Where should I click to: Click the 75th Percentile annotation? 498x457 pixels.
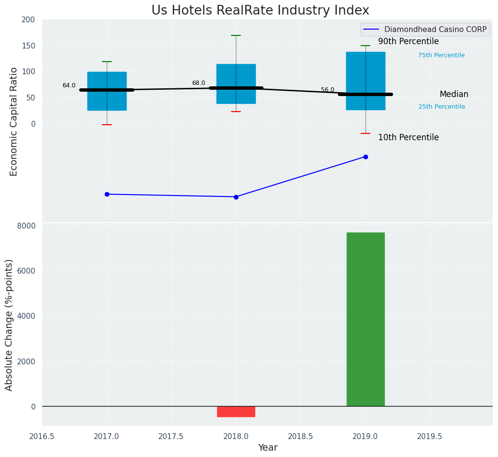441,55
